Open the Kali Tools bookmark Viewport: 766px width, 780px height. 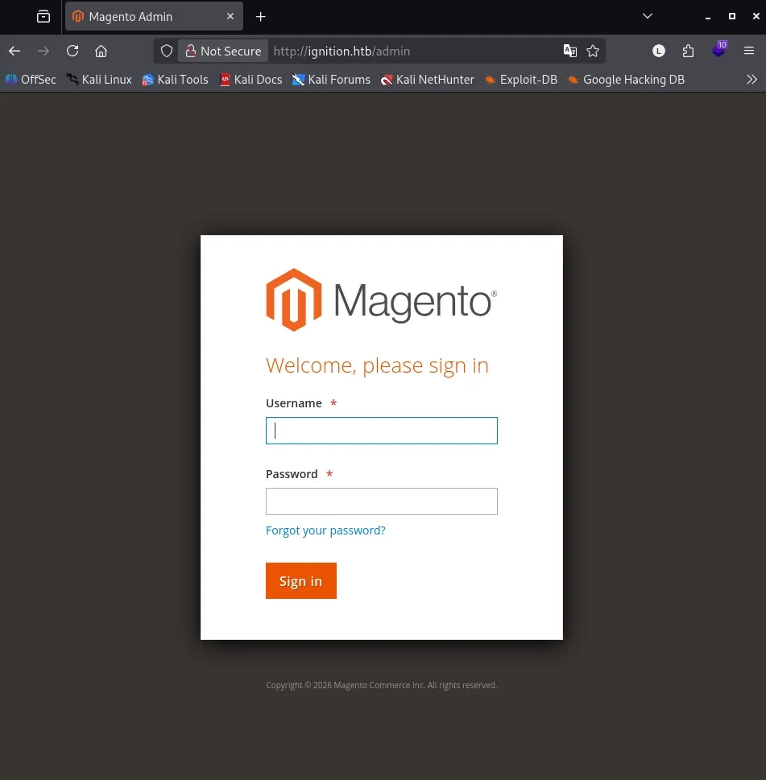[175, 80]
